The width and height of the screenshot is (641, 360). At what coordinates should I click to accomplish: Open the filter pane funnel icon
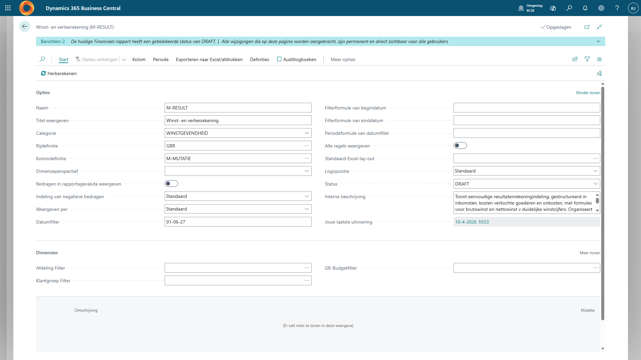587,59
